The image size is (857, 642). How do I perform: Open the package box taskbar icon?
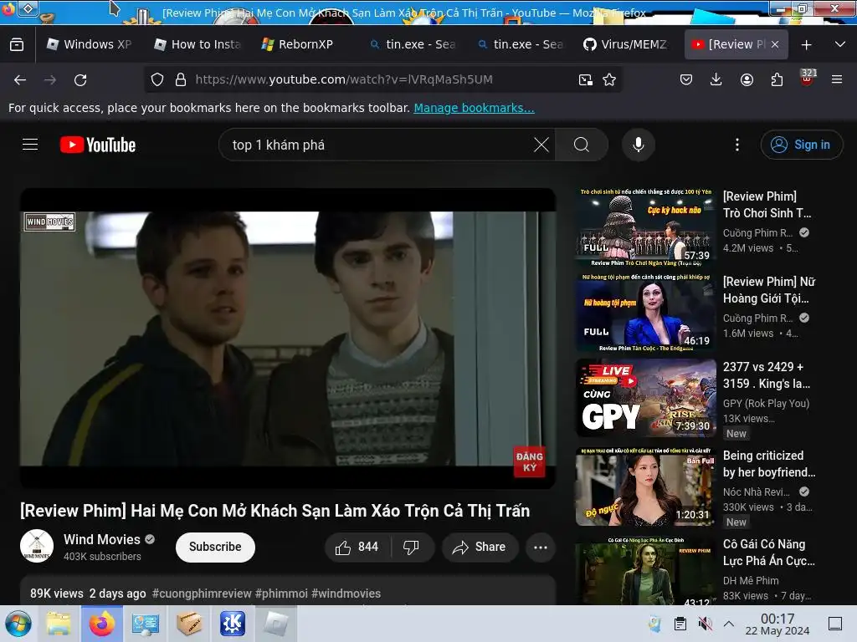pyautogui.click(x=189, y=624)
